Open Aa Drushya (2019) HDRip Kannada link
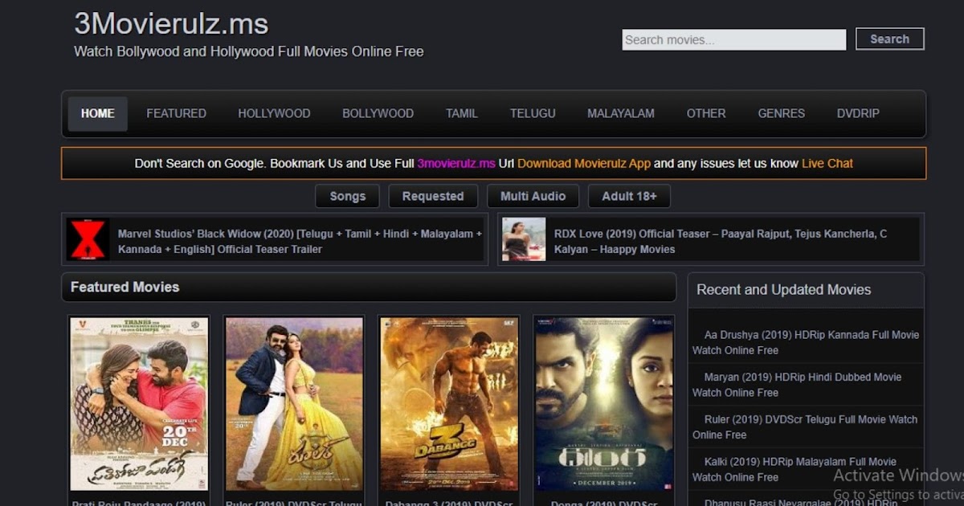The width and height of the screenshot is (964, 506). click(x=806, y=342)
